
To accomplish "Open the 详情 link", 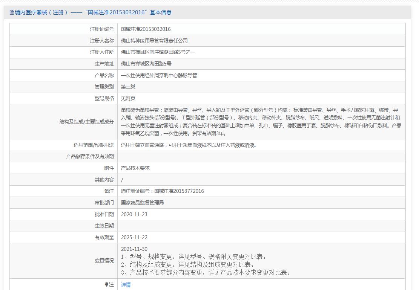I will click(126, 285).
